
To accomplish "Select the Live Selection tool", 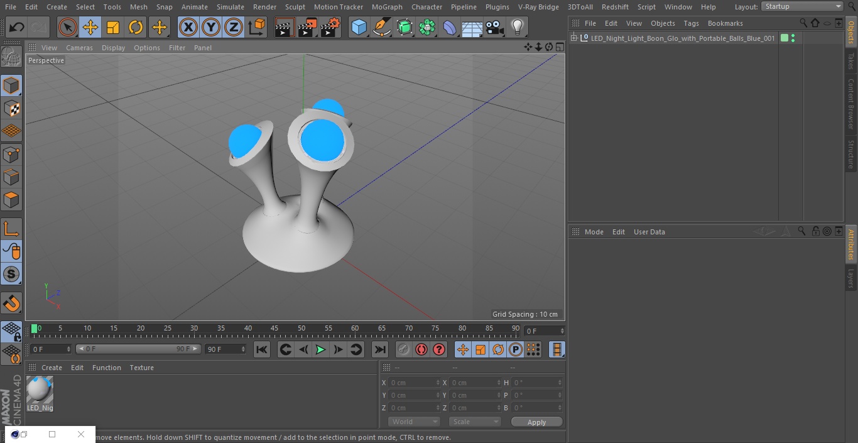I will (67, 28).
